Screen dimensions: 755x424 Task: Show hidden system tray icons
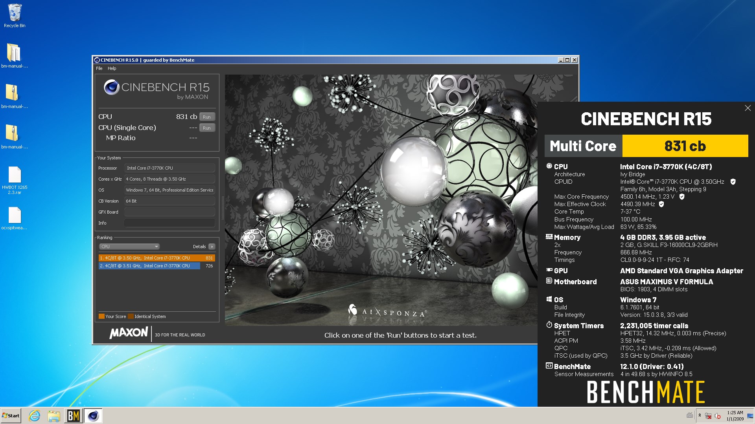pyautogui.click(x=700, y=415)
